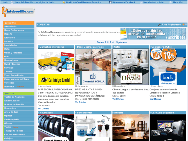Viewport: 188px width, 141px height.
Task: Open the Buscador menu item
Action: pyautogui.click(x=19, y=87)
